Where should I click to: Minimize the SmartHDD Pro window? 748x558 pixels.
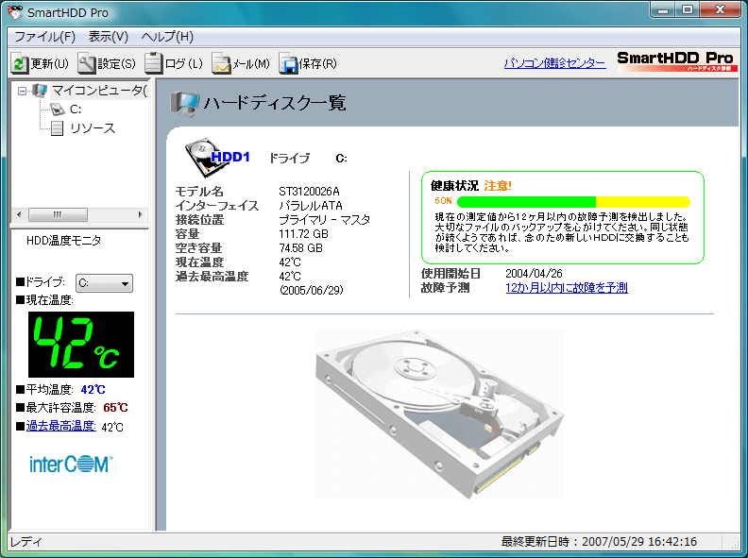[x=663, y=9]
